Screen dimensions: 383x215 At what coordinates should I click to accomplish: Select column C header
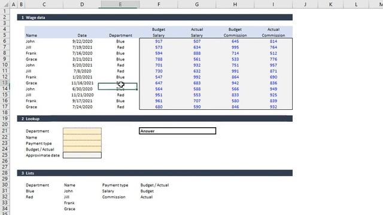tap(44, 4)
